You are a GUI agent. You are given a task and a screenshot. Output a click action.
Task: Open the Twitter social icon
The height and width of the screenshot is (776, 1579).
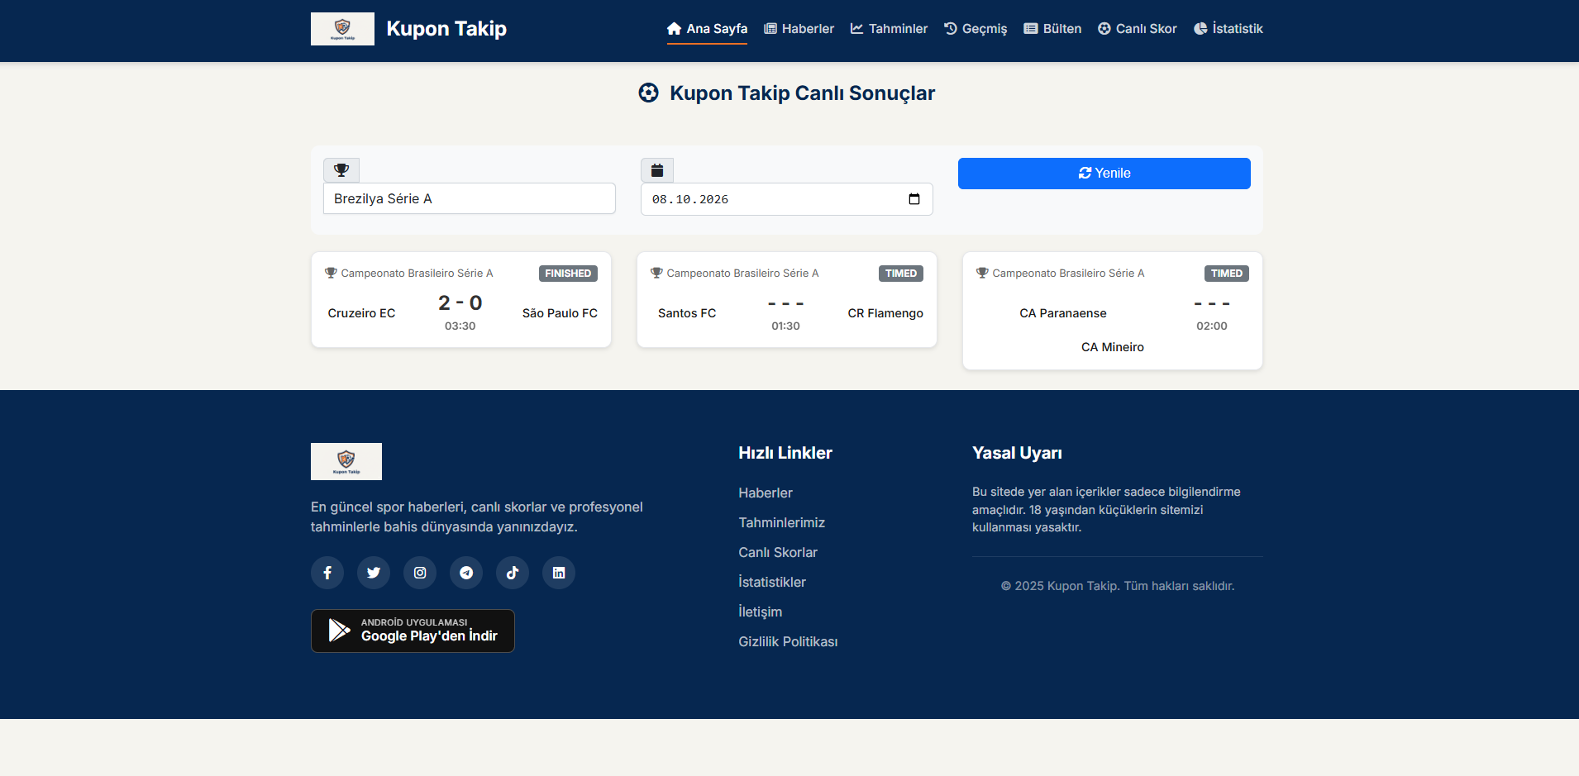coord(374,573)
